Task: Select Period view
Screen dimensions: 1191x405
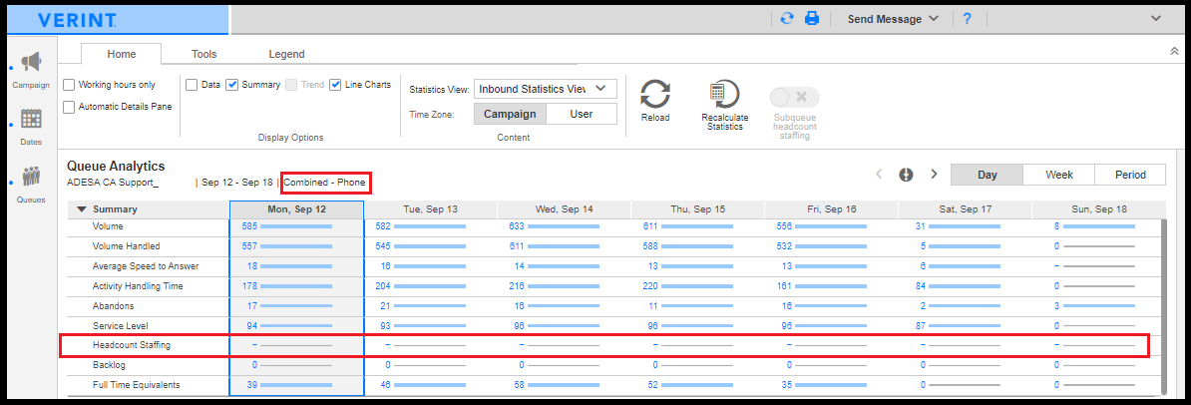Action: pos(1130,175)
